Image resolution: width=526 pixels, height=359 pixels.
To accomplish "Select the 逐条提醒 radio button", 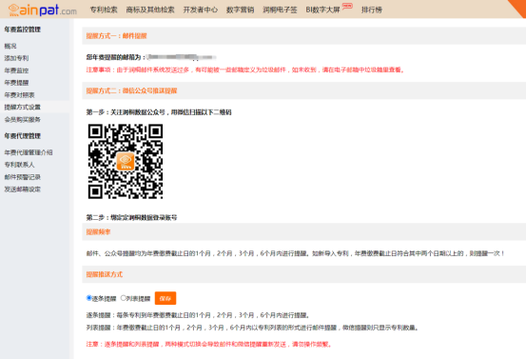I will click(x=88, y=298).
